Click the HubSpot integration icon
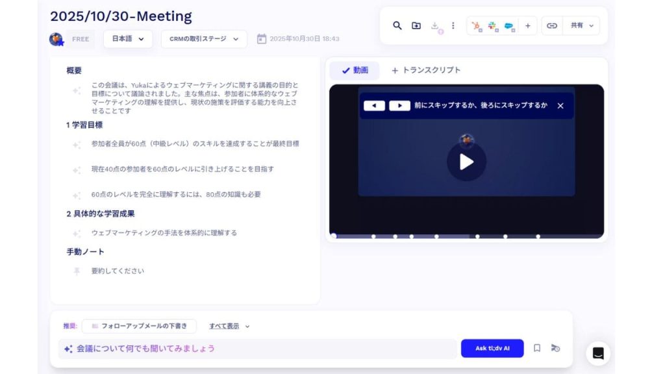 [x=477, y=26]
